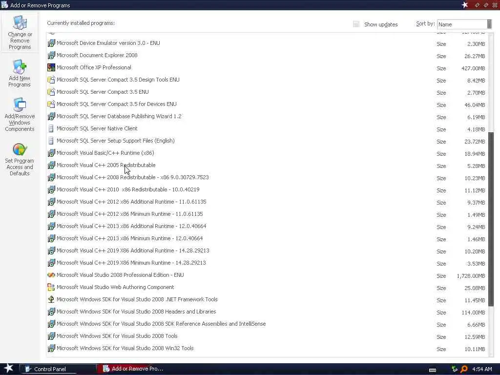Image resolution: width=500 pixels, height=375 pixels.
Task: Click the Windows SDK .NET Framework Tools icon
Action: (x=51, y=299)
